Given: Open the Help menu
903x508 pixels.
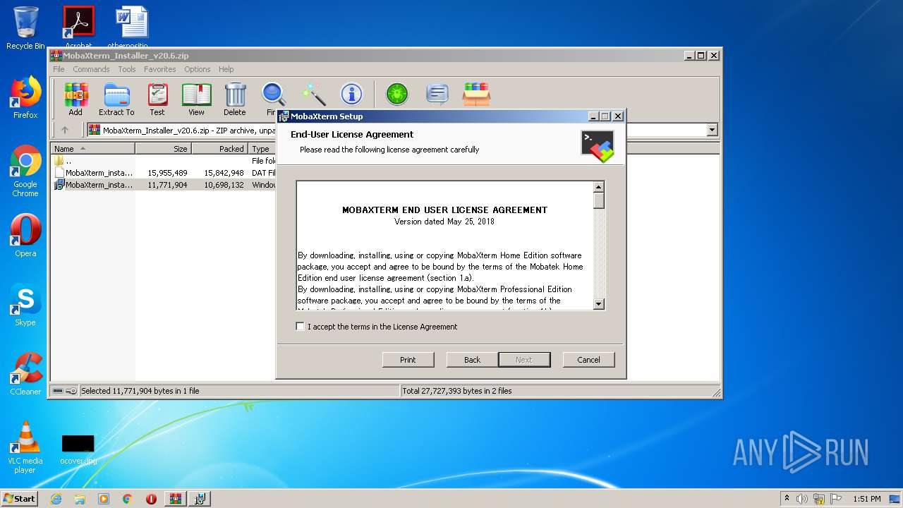Looking at the screenshot, I should pos(226,69).
